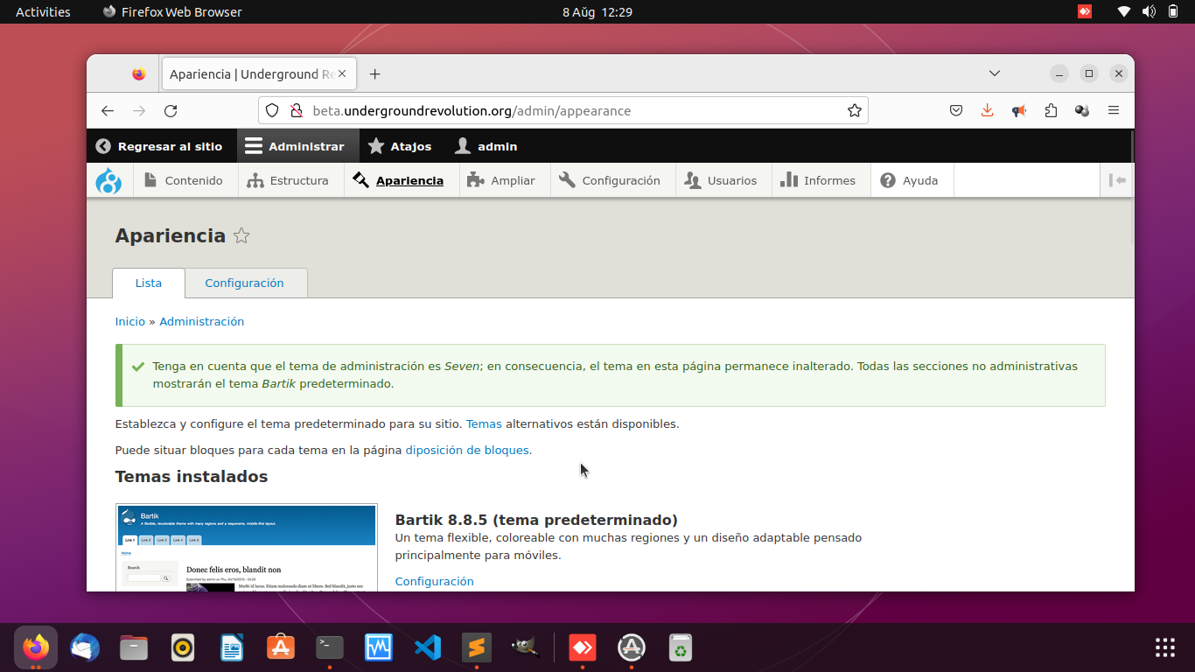
Task: Open System Monitor from the dock
Action: coord(379,647)
